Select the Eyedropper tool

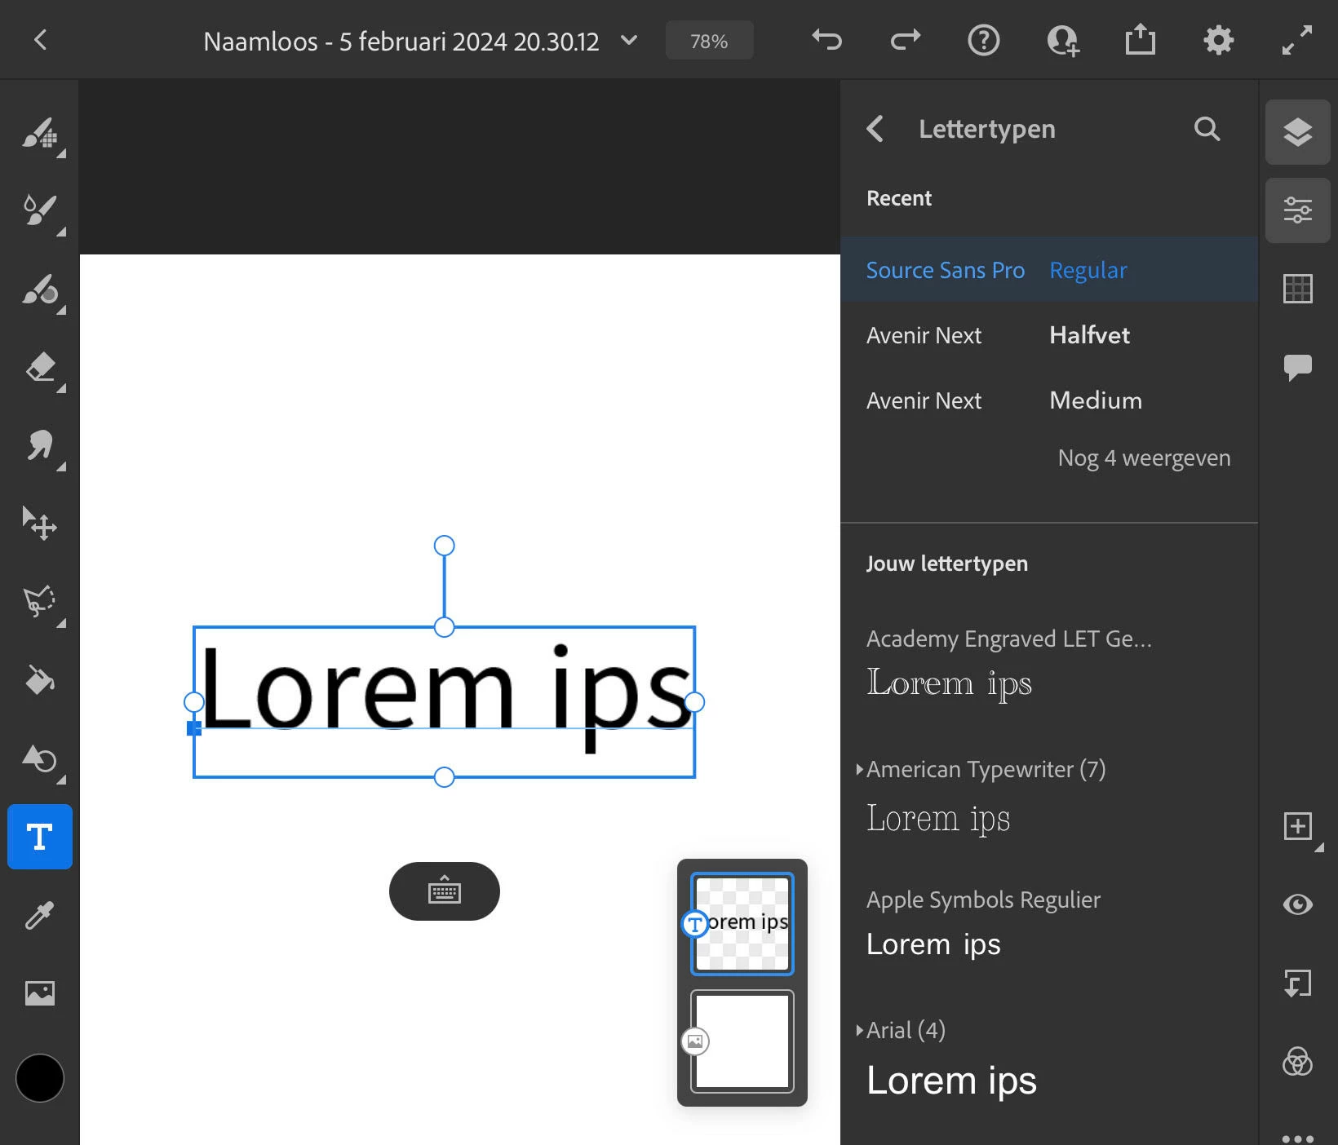(x=40, y=915)
